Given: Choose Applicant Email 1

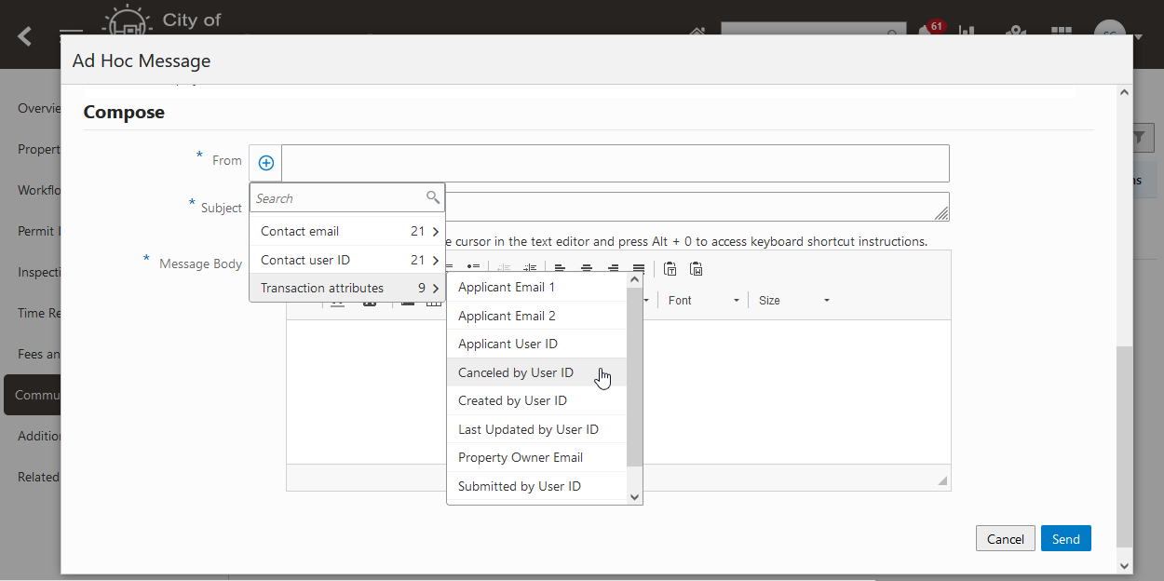Looking at the screenshot, I should point(537,287).
